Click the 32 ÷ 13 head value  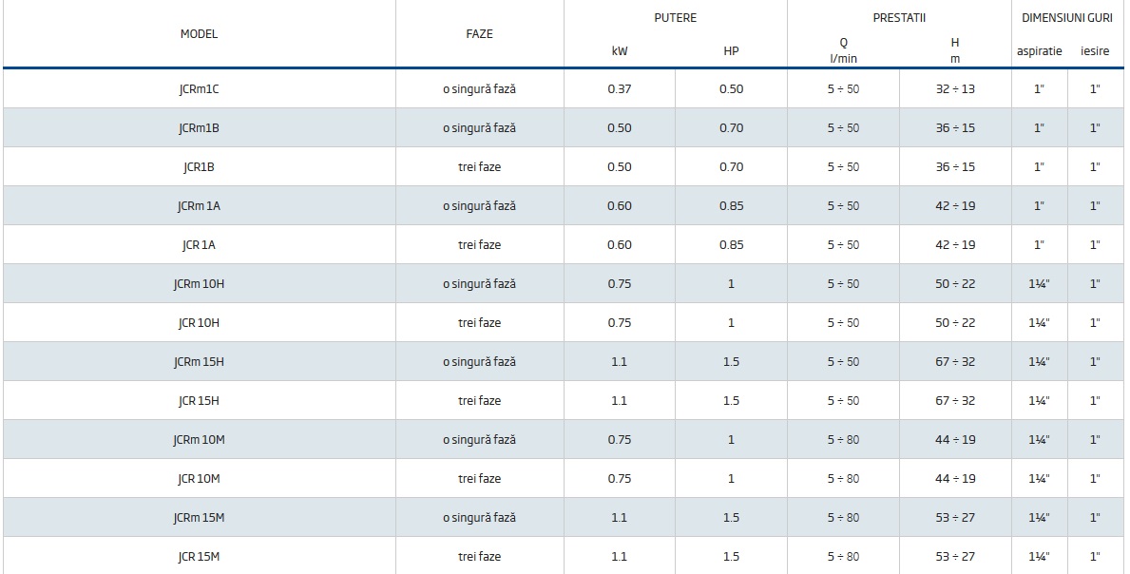tap(954, 89)
